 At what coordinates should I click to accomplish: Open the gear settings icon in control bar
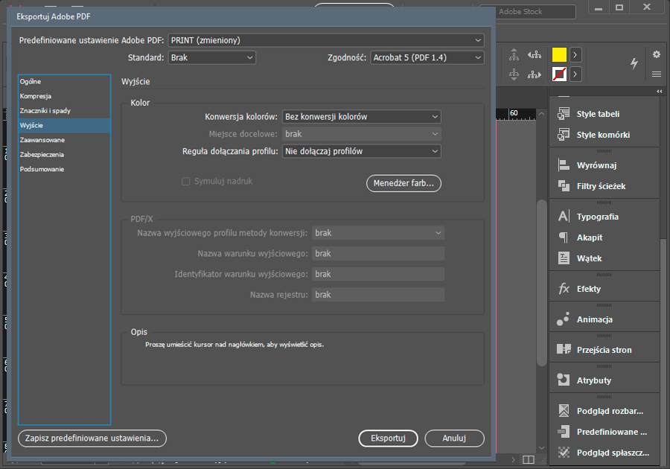(657, 54)
